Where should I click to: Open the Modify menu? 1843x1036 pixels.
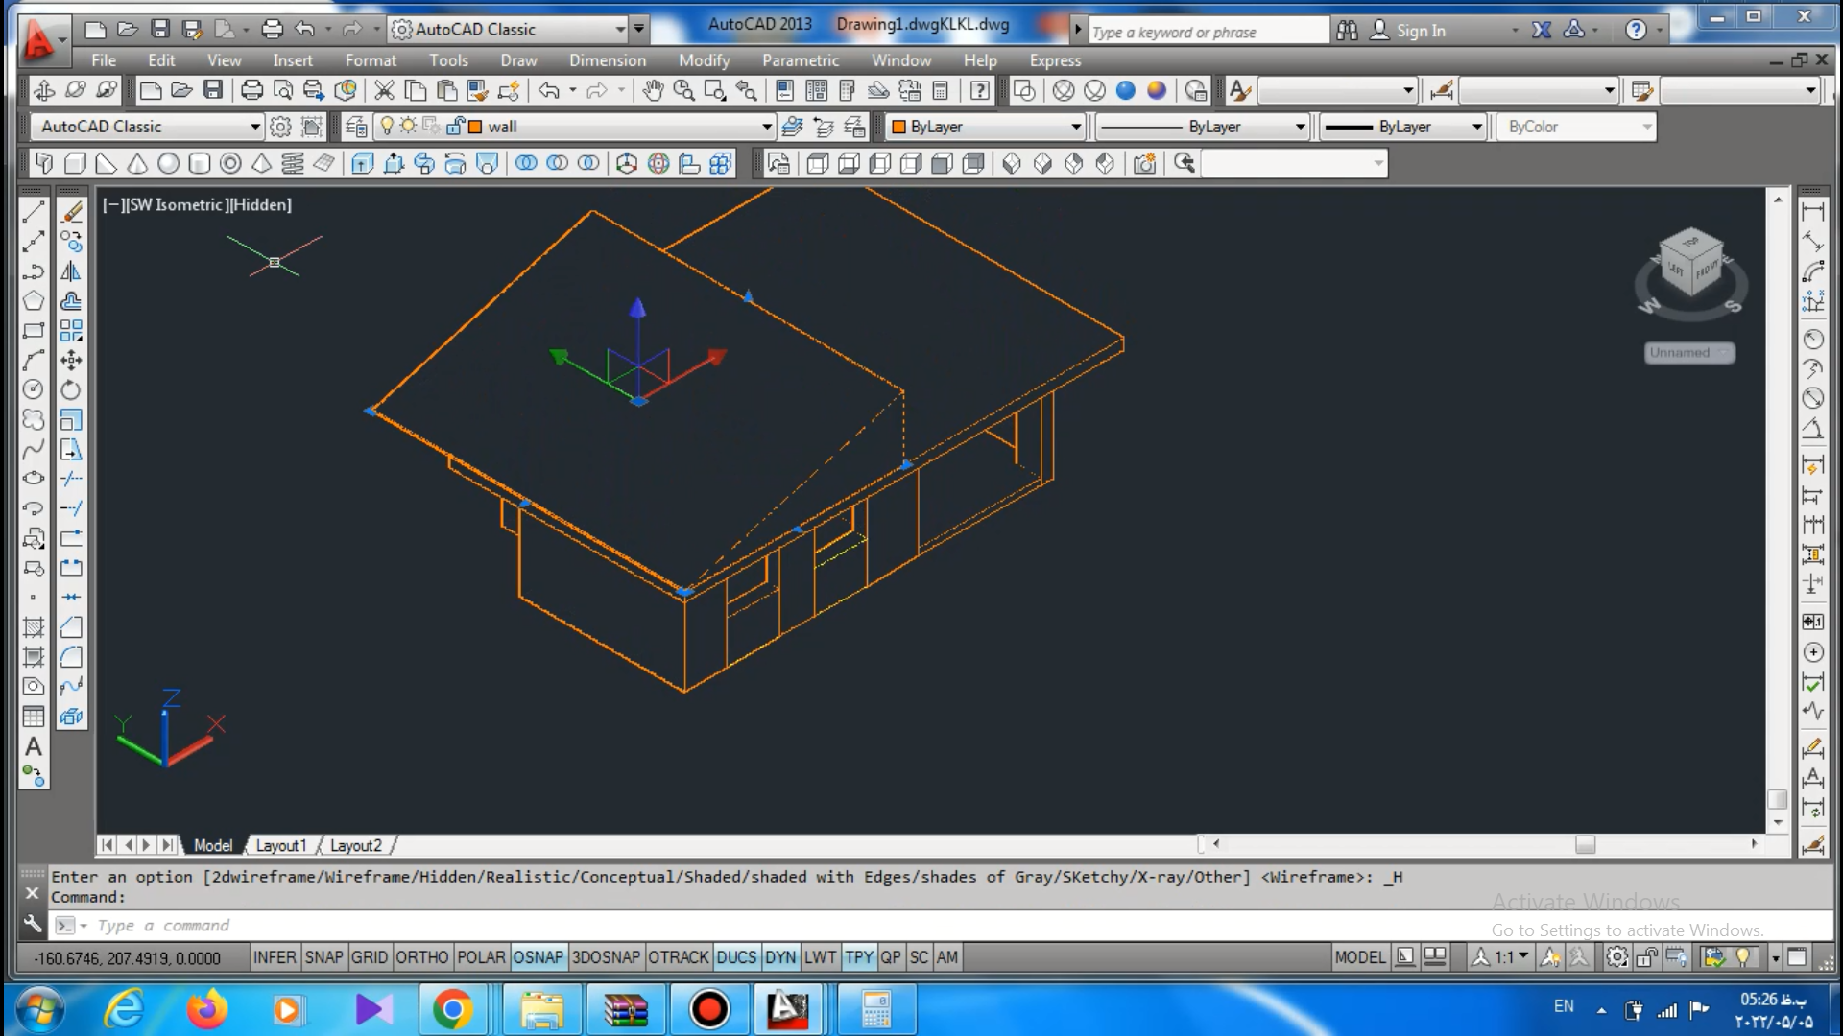coord(704,60)
